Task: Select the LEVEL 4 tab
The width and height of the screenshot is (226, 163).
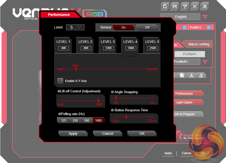Action: (x=130, y=46)
